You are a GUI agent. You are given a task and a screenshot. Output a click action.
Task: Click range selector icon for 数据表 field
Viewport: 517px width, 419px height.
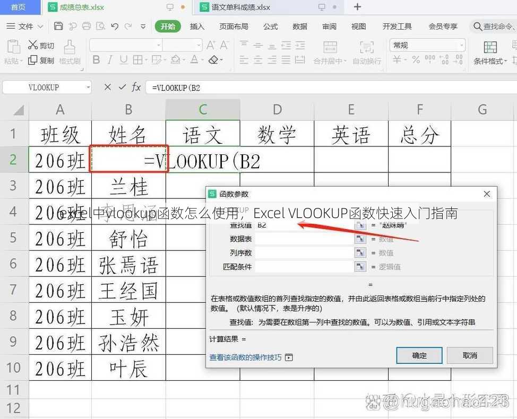pos(360,239)
